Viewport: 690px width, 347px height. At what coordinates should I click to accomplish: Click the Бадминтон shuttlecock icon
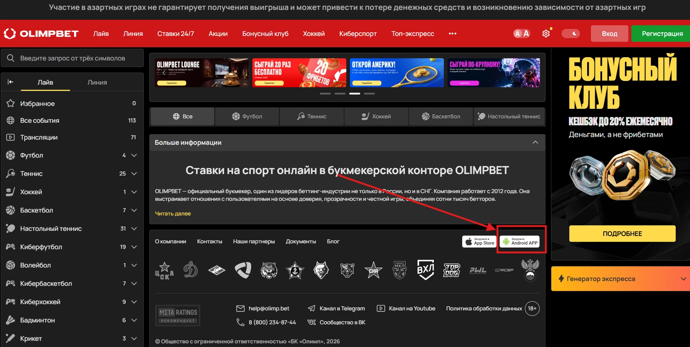11,320
